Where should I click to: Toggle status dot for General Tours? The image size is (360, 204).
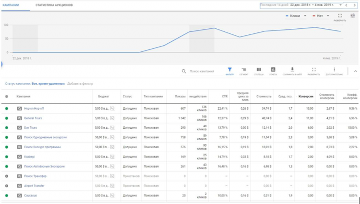click(6, 118)
